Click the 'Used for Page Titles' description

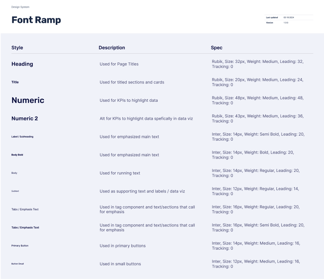(x=119, y=64)
